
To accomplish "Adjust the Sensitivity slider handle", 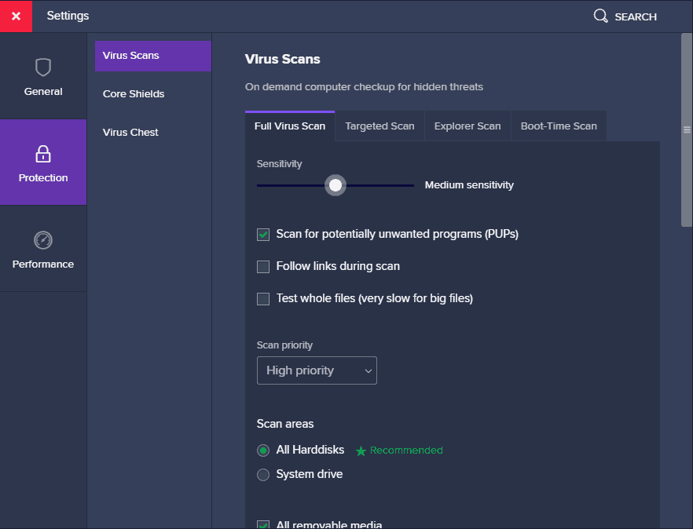I will 335,184.
